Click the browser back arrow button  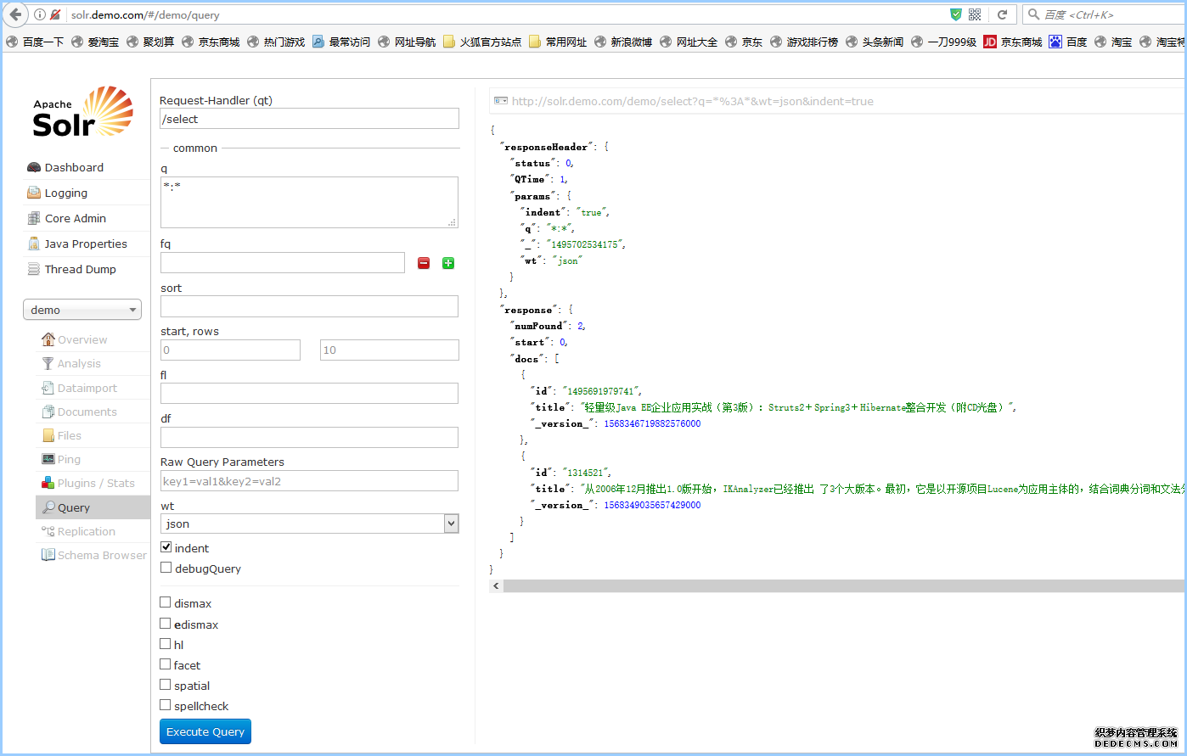click(15, 14)
